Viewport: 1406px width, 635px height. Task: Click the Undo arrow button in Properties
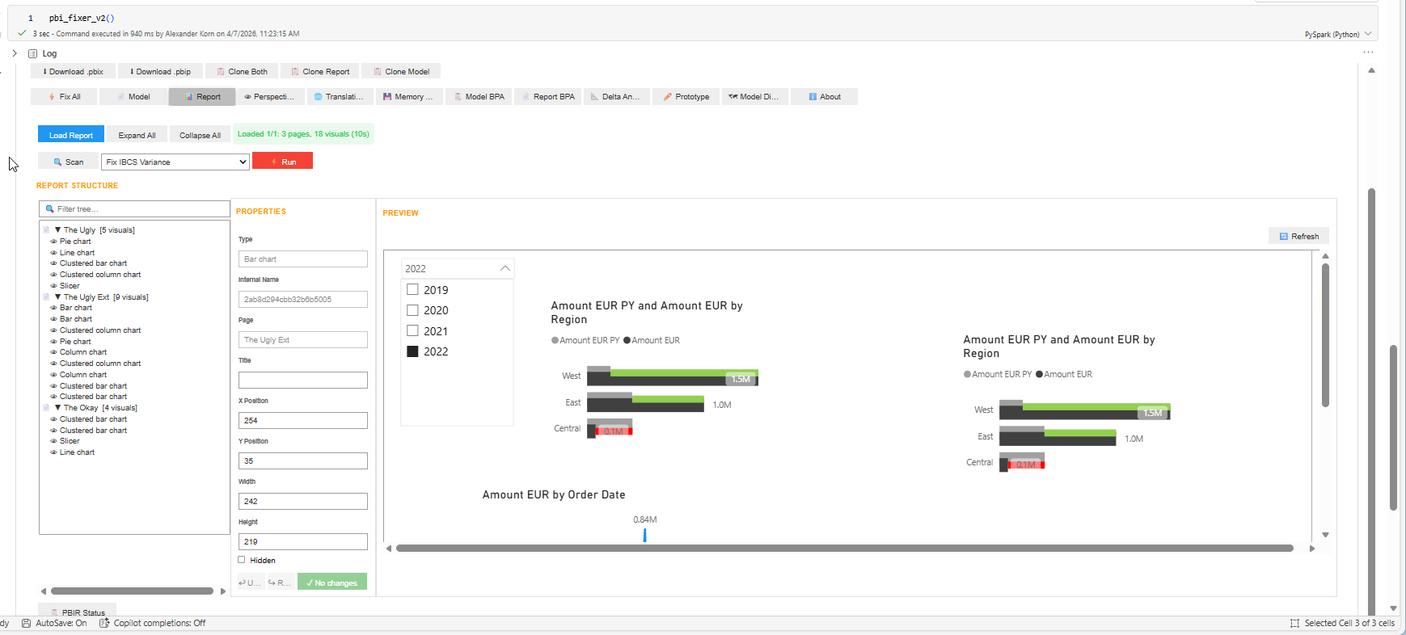[x=251, y=582]
